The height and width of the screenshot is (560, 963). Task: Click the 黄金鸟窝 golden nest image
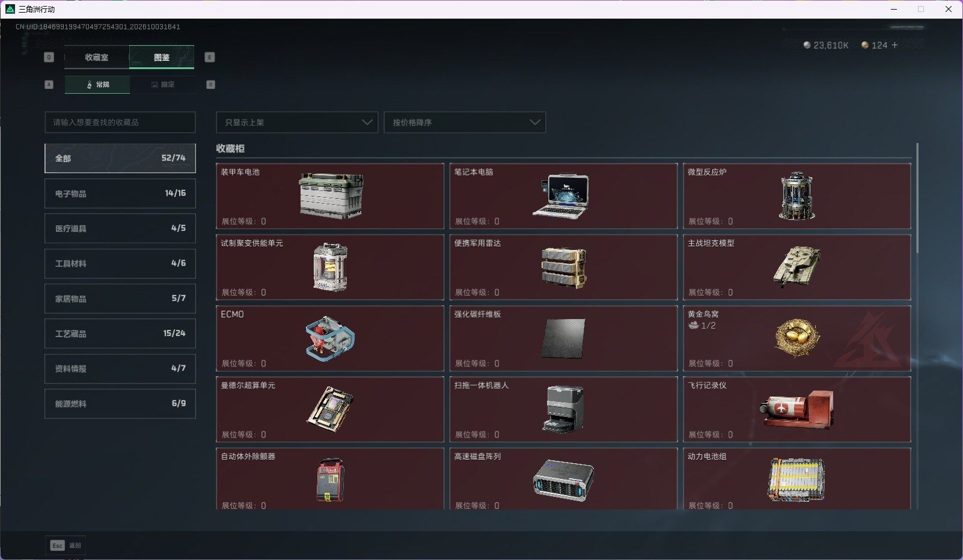coord(796,338)
